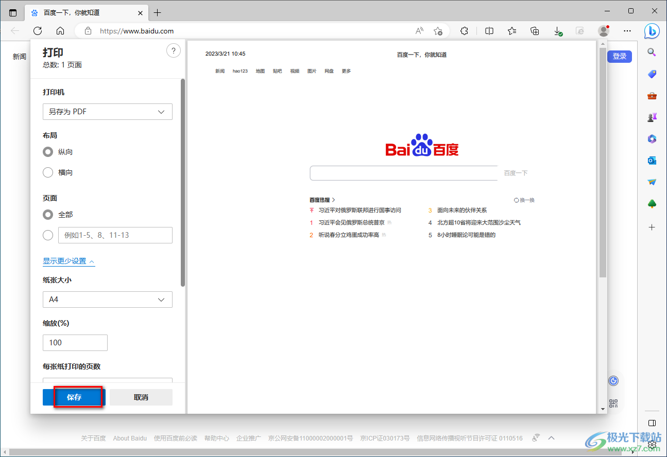Click the 京ICP证030173号 footer link
667x457 pixels.
coord(385,438)
